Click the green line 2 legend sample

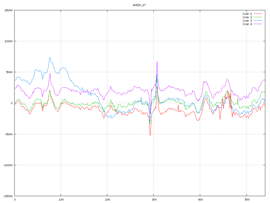tap(258, 17)
